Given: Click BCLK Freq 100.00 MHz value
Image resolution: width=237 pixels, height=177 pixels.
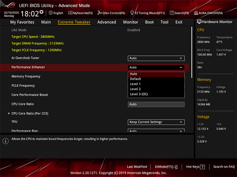Looking at the screenshot, I should coord(204,54).
